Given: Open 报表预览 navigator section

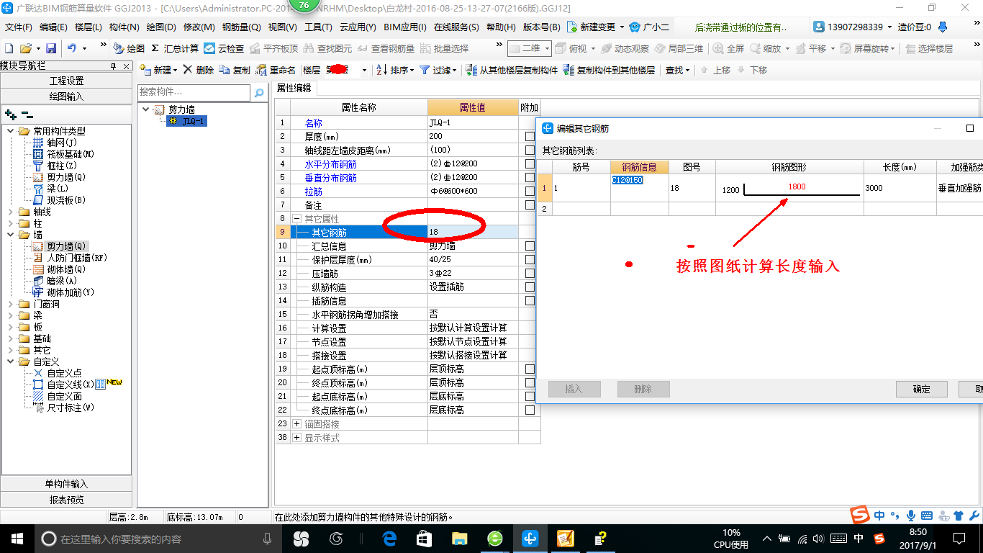Looking at the screenshot, I should tap(66, 499).
